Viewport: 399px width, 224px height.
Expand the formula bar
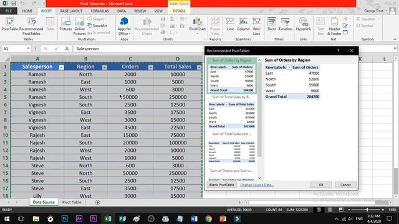pos(395,49)
